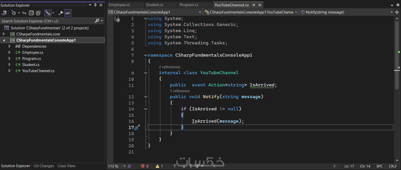Close the YouTubeChannel.cs tab
This screenshot has width=401, height=170.
coord(259,5)
